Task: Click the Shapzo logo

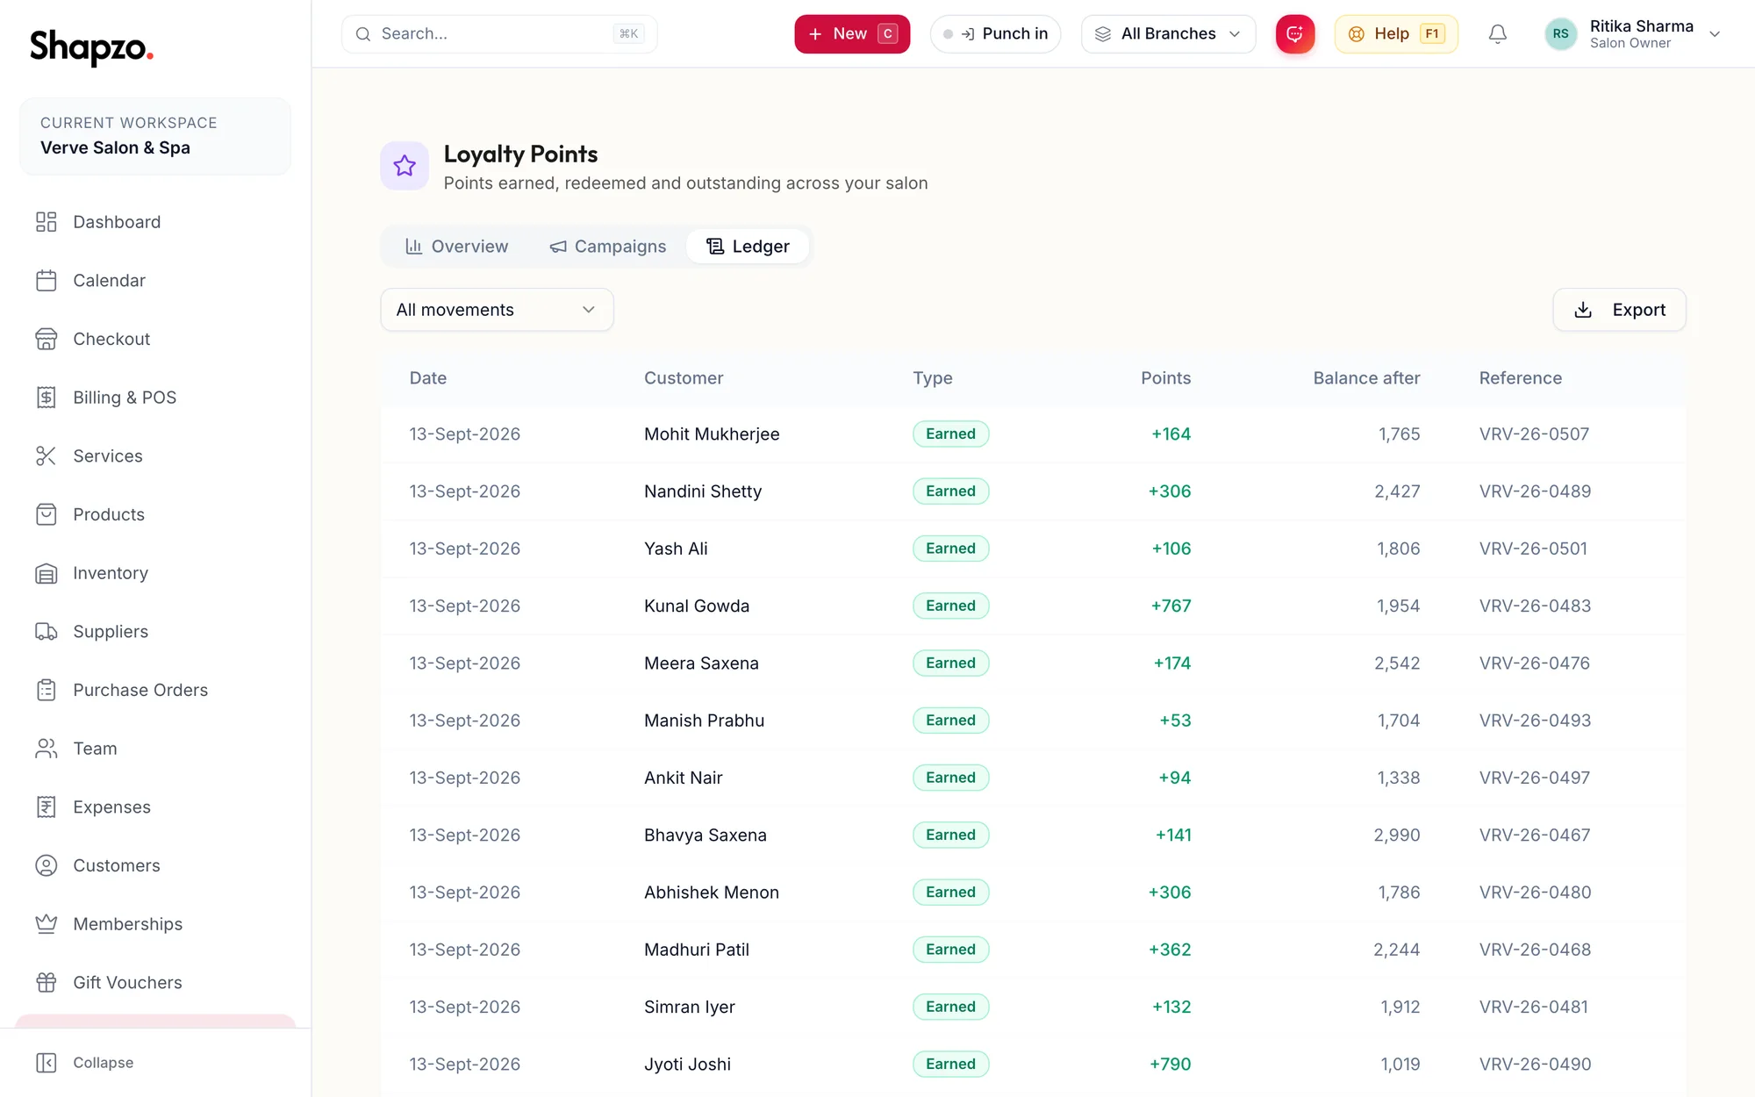Action: pos(91,47)
